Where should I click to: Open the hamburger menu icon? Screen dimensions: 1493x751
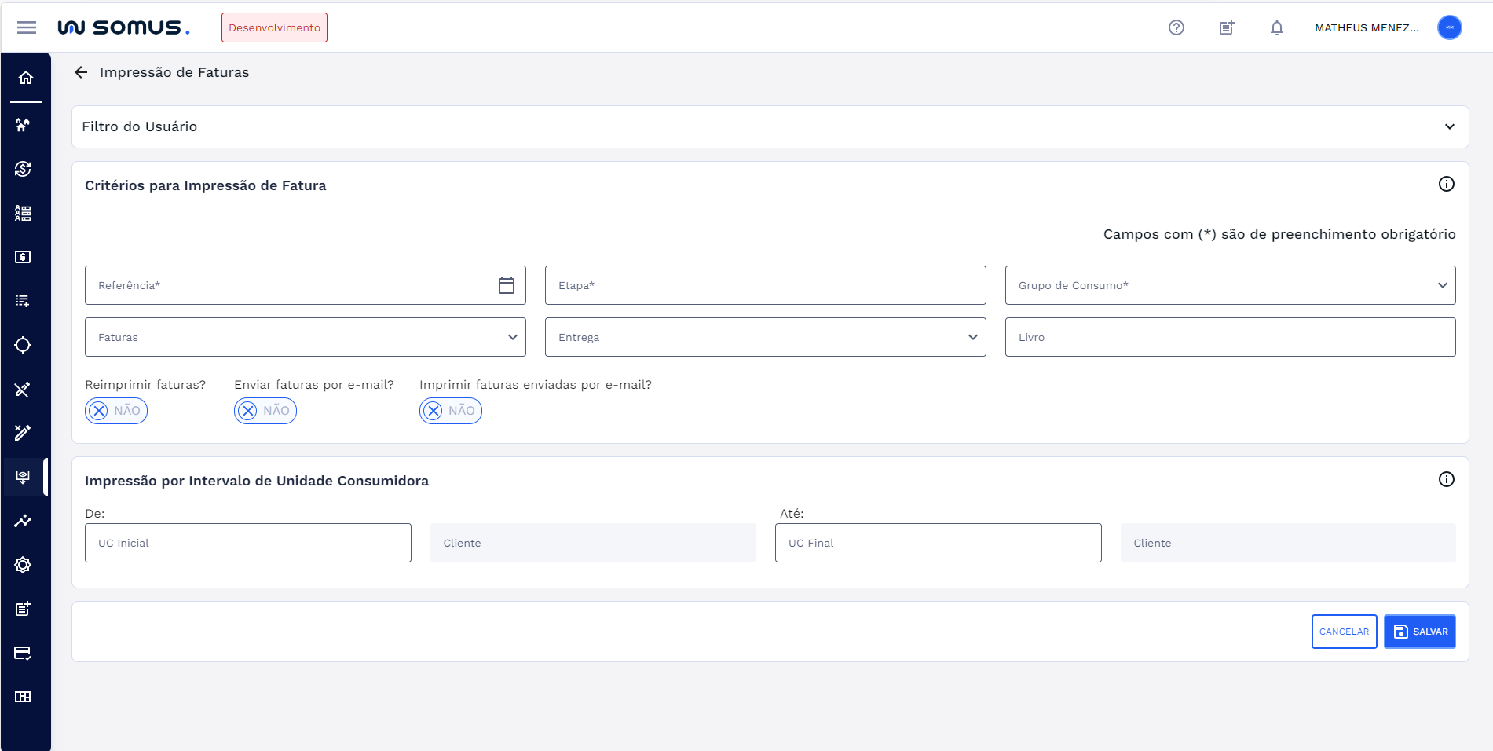point(27,27)
